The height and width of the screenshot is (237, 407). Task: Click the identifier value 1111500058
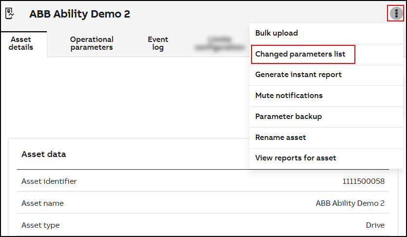(x=363, y=181)
